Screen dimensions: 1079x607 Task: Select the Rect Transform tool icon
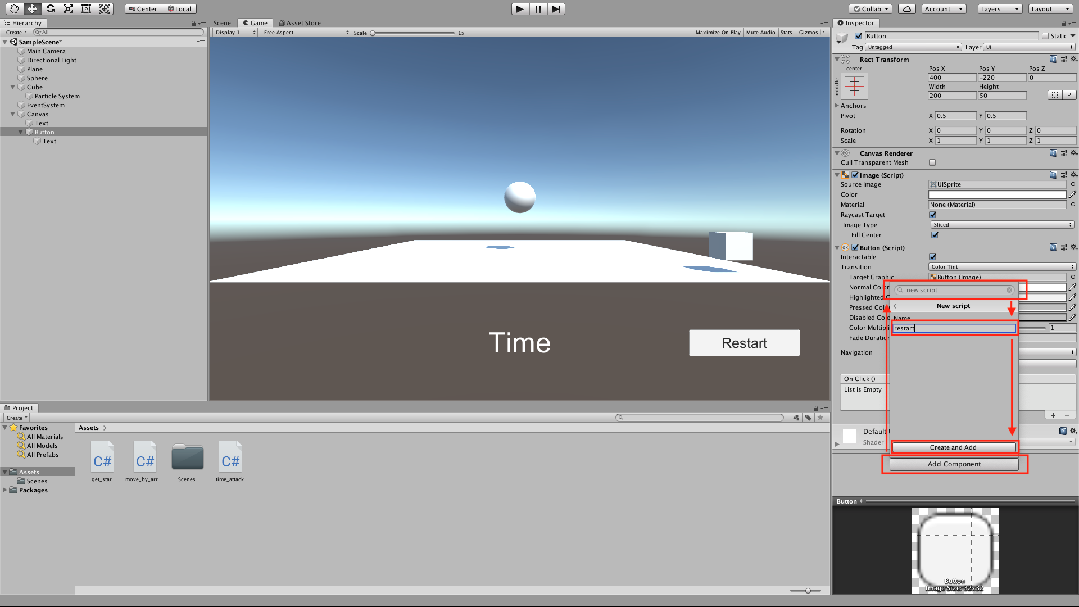coord(86,8)
